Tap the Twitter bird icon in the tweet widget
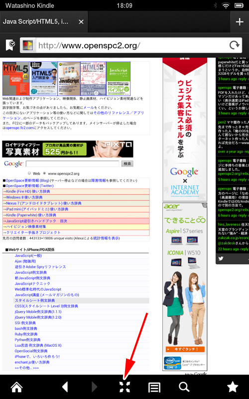The image size is (249, 399). click(x=221, y=258)
